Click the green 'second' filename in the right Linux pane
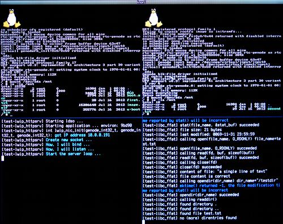 point(274,109)
